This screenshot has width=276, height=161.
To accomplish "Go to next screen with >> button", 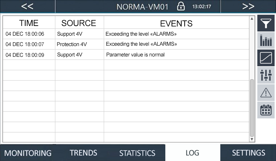I will [x=248, y=6].
